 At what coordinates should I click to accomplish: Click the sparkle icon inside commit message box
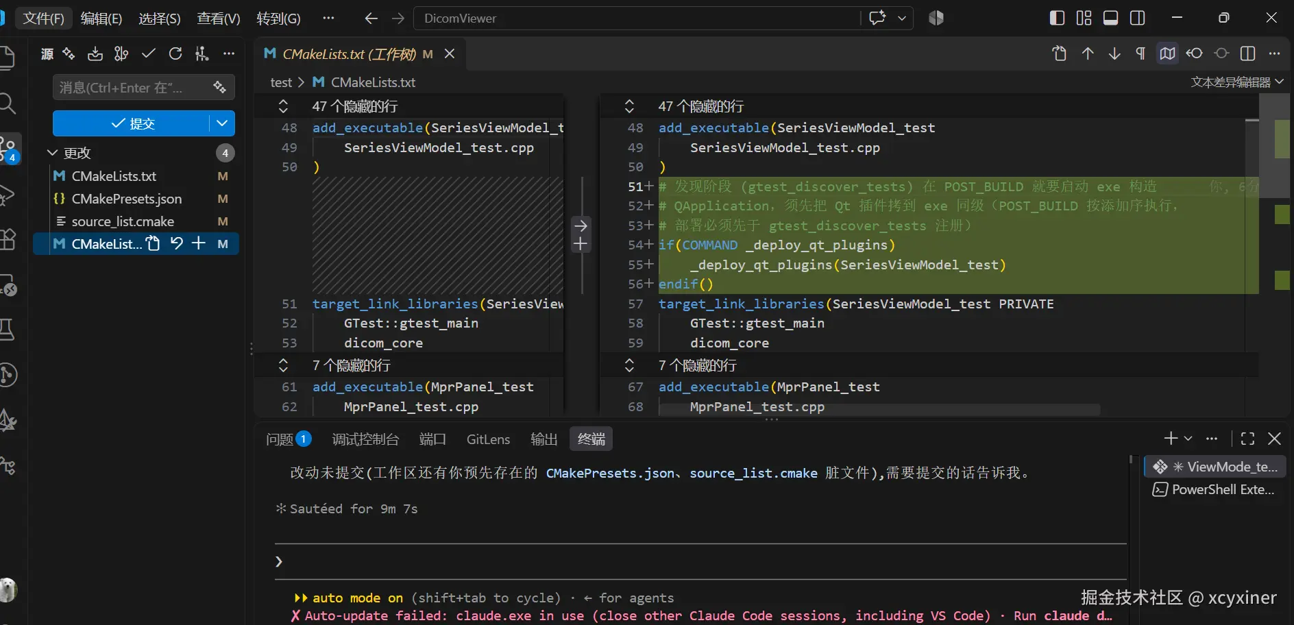tap(219, 87)
